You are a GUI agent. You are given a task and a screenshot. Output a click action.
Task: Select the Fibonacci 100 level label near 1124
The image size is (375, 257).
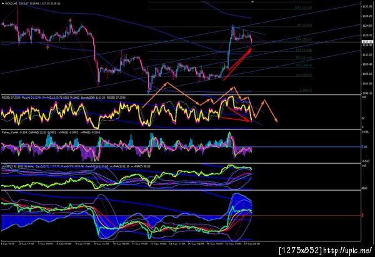(x=304, y=26)
